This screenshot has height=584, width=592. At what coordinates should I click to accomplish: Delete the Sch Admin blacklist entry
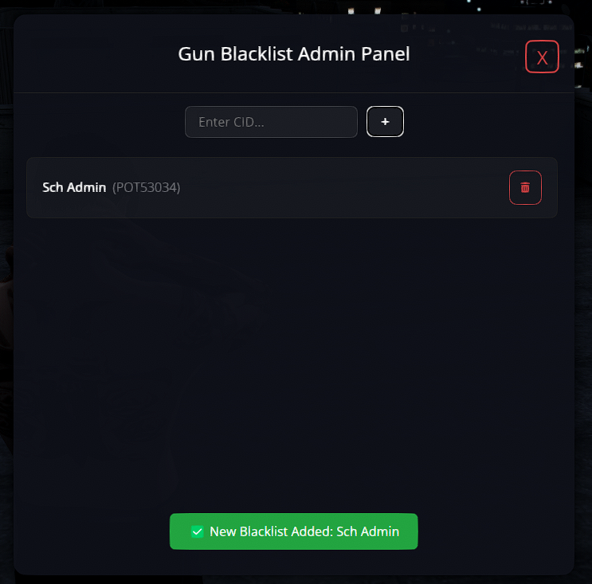525,187
